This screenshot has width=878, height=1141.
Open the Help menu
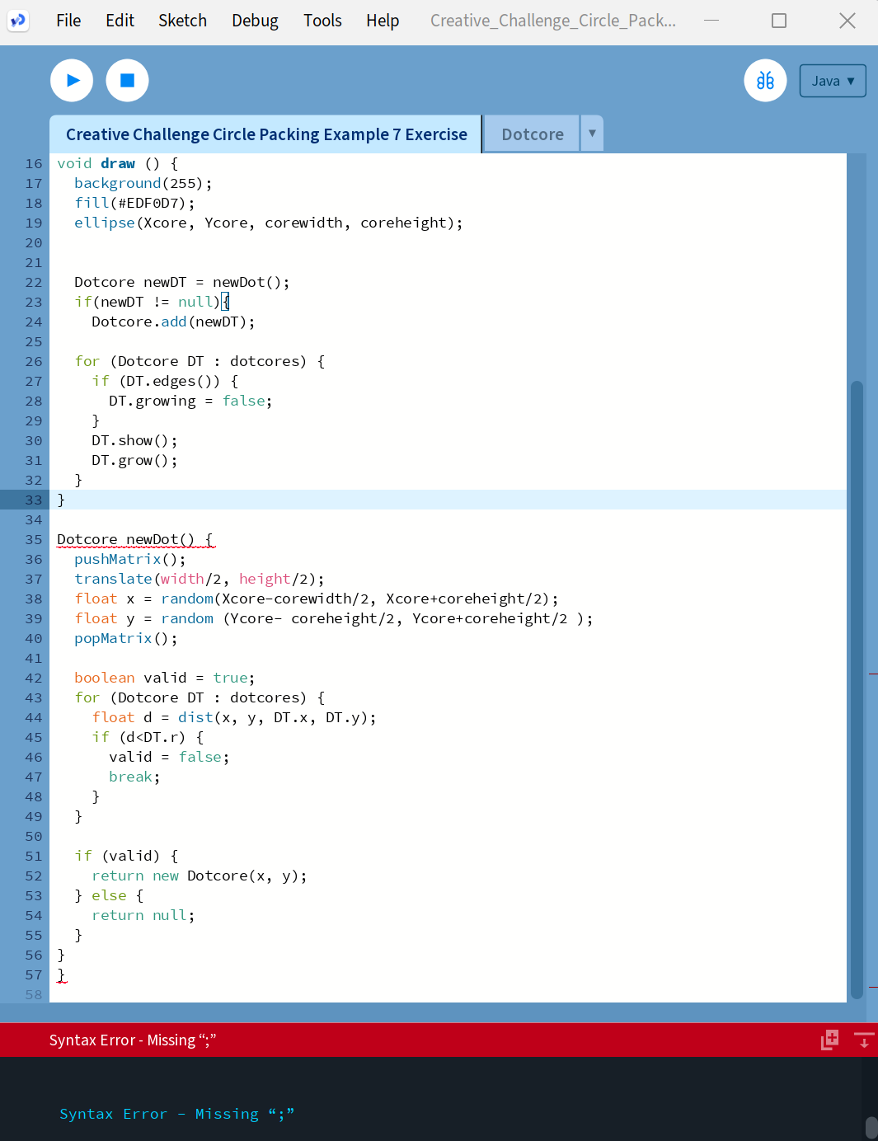(383, 21)
